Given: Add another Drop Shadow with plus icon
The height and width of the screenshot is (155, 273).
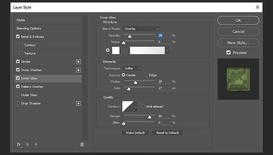Looking at the screenshot, I should click(79, 103).
